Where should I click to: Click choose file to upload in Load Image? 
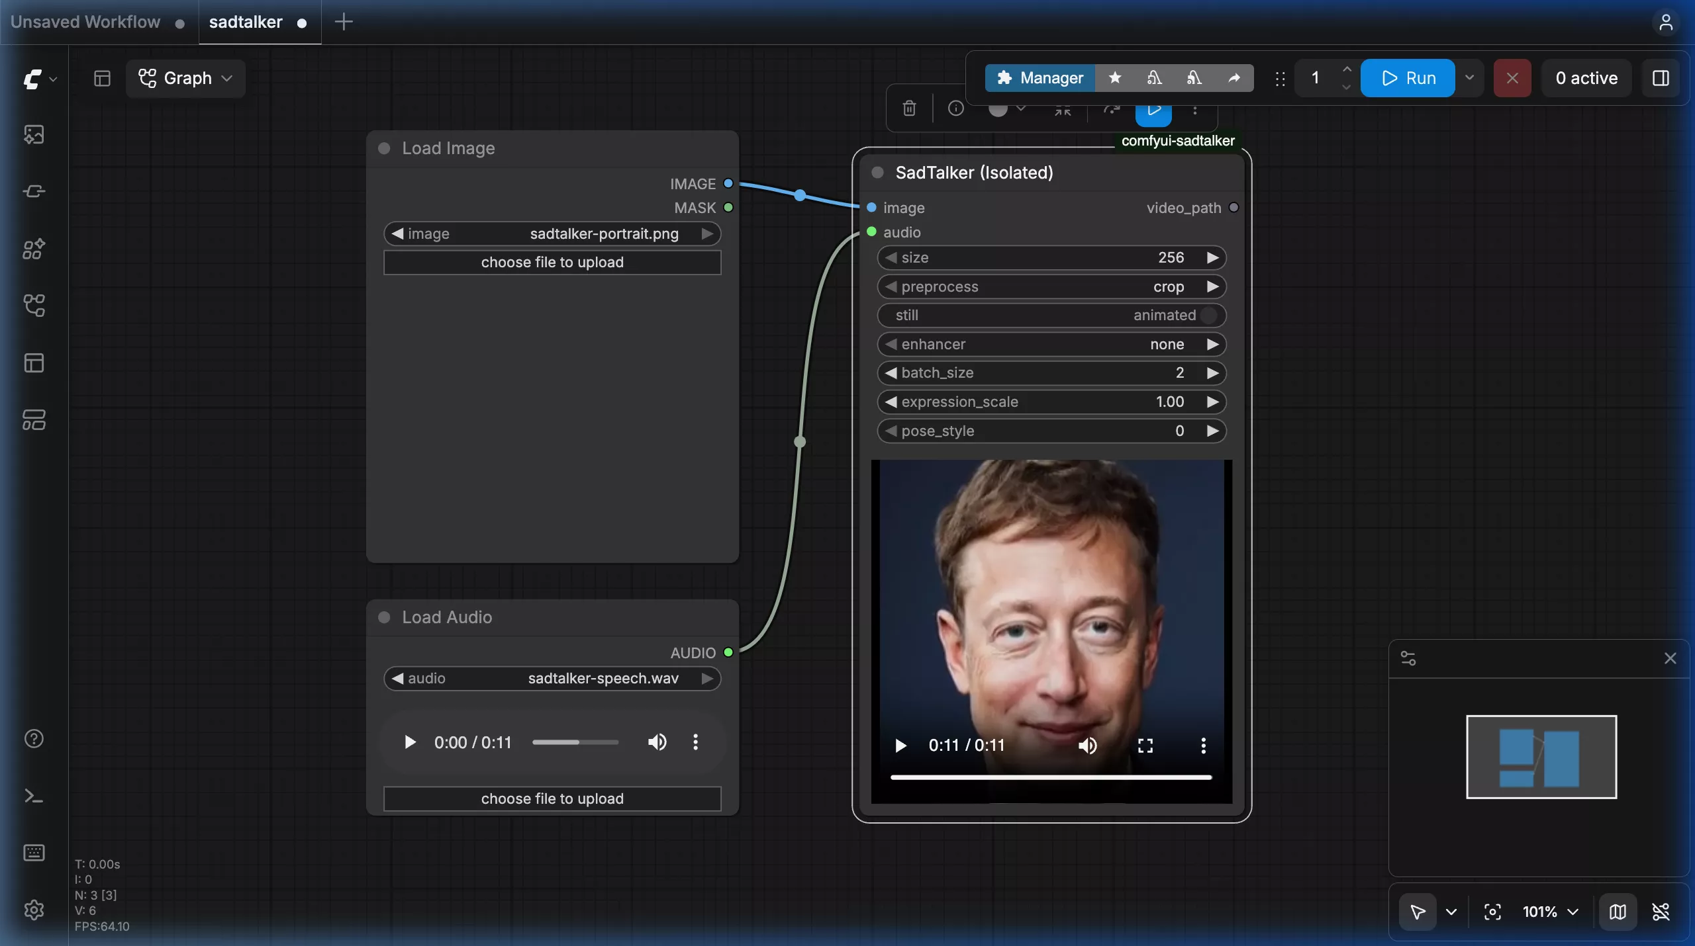[552, 262]
